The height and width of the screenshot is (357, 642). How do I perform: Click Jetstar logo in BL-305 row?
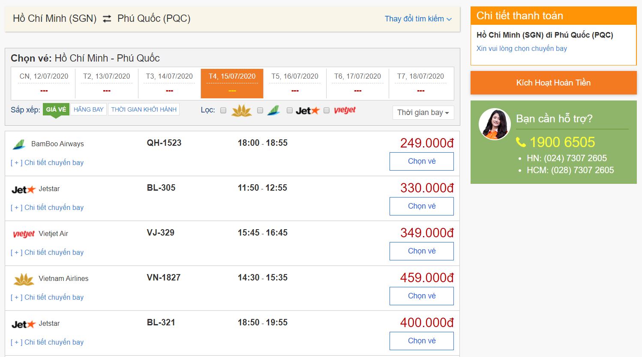[x=23, y=189]
